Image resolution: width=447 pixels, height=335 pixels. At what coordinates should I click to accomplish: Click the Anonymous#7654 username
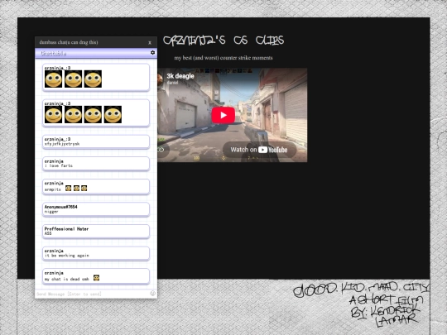[x=60, y=207]
